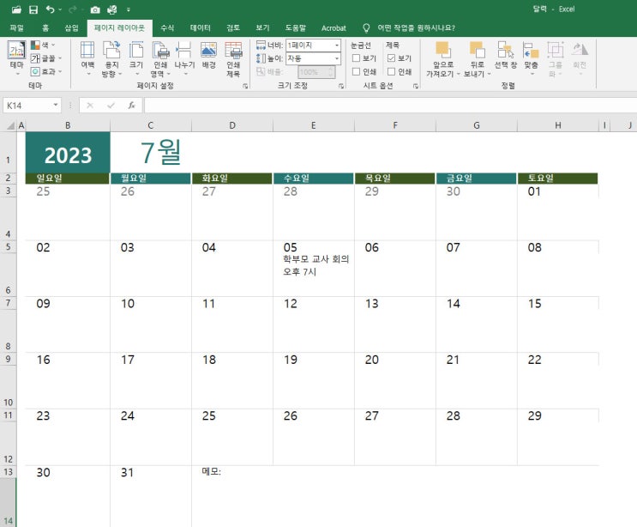The width and height of the screenshot is (637, 527).
Task: Open the Margins (여백) menu
Action: [x=87, y=58]
